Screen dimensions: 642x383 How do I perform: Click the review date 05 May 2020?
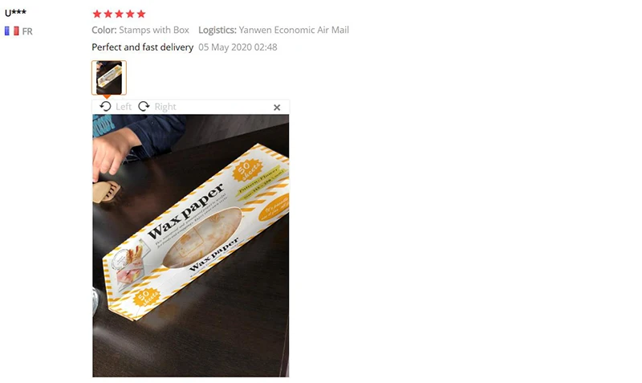coord(238,47)
